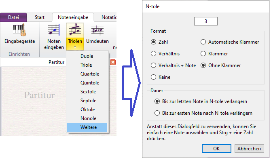Select the Klammer radio option
The width and height of the screenshot is (271, 158).
pos(203,54)
